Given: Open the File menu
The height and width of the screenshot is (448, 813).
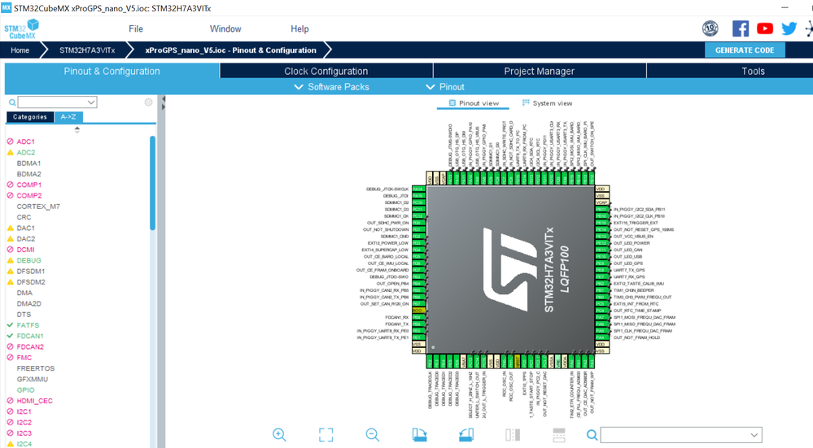Looking at the screenshot, I should pos(136,29).
